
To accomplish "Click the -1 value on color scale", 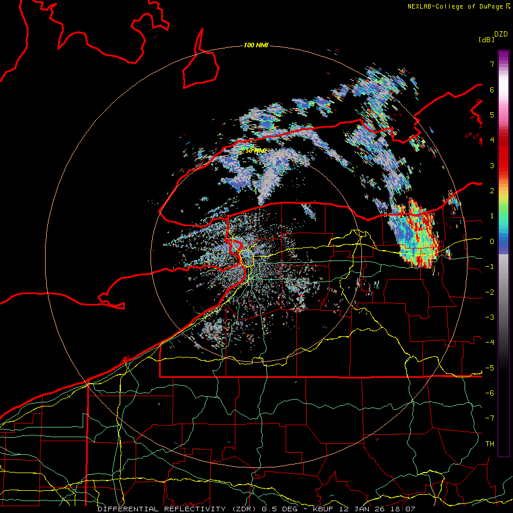I will coord(490,267).
